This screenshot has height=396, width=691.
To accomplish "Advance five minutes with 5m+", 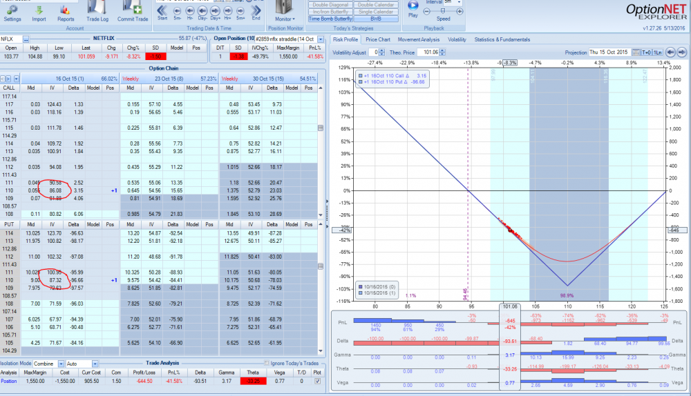I will click(x=240, y=10).
